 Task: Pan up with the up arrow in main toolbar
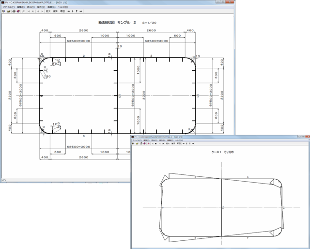[77, 11]
